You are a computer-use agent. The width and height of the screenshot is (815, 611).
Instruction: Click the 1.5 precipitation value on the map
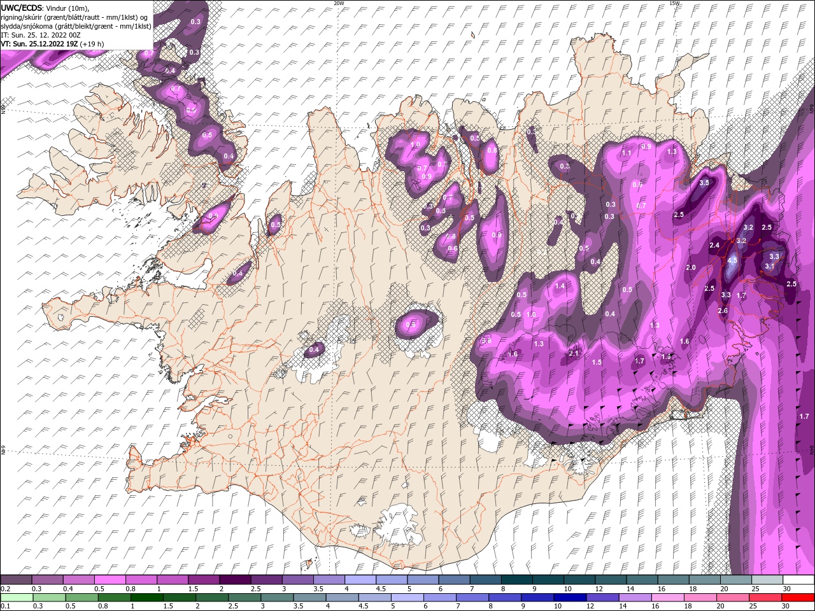point(597,362)
